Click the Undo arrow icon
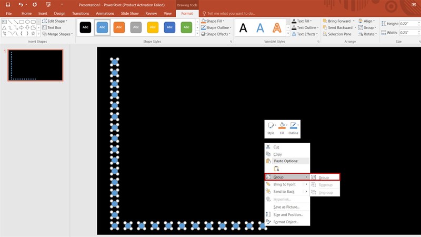421x237 pixels. [21, 5]
